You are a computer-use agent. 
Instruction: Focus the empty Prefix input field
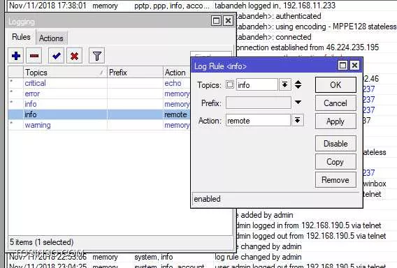pyautogui.click(x=258, y=103)
